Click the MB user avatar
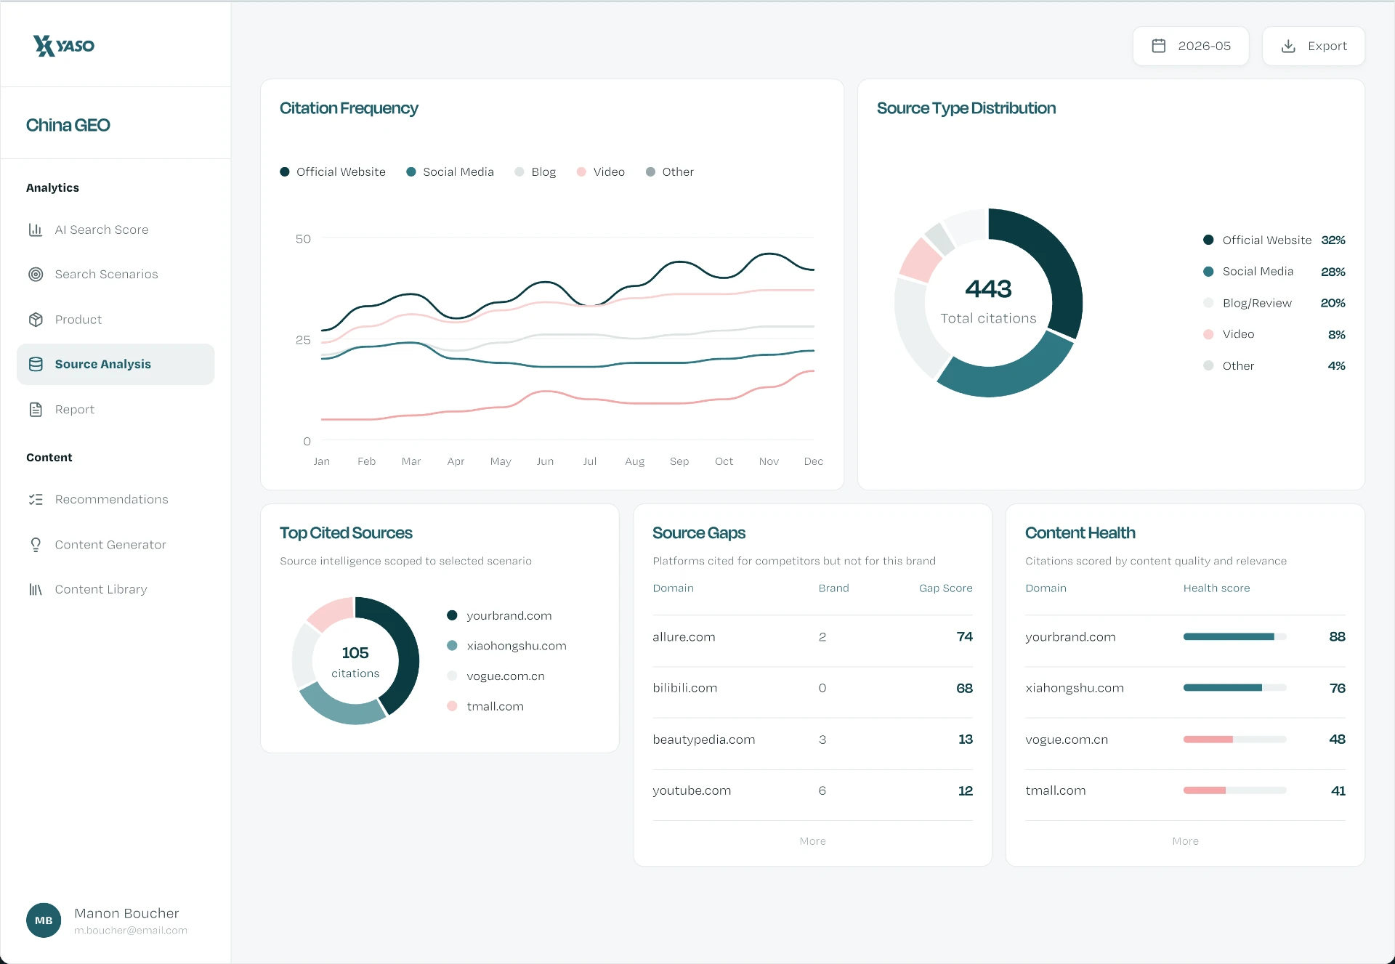Screen dimensions: 1395x964 (44, 920)
